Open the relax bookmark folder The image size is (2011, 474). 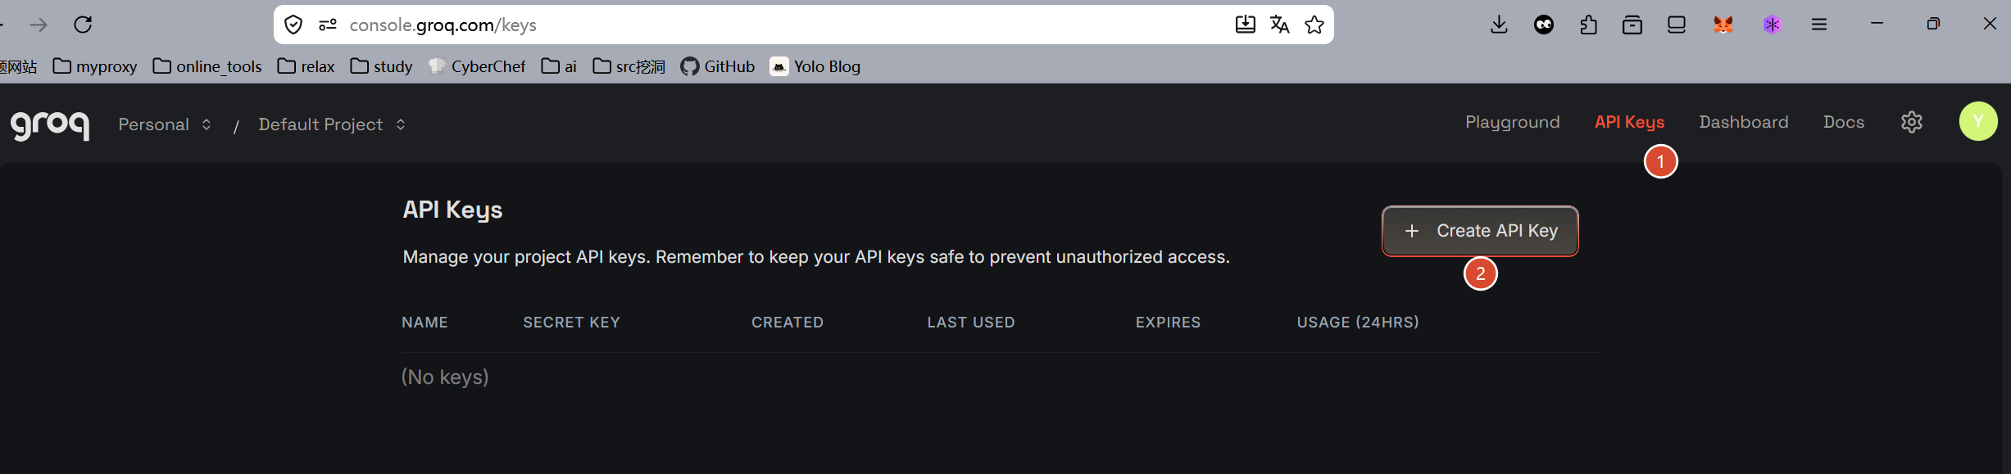(306, 66)
